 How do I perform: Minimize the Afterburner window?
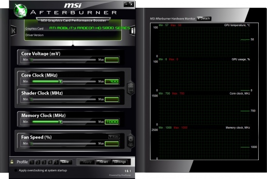pyautogui.click(x=126, y=4)
